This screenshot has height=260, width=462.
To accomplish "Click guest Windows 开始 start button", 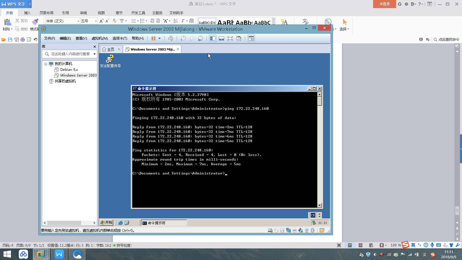I will click(x=106, y=223).
